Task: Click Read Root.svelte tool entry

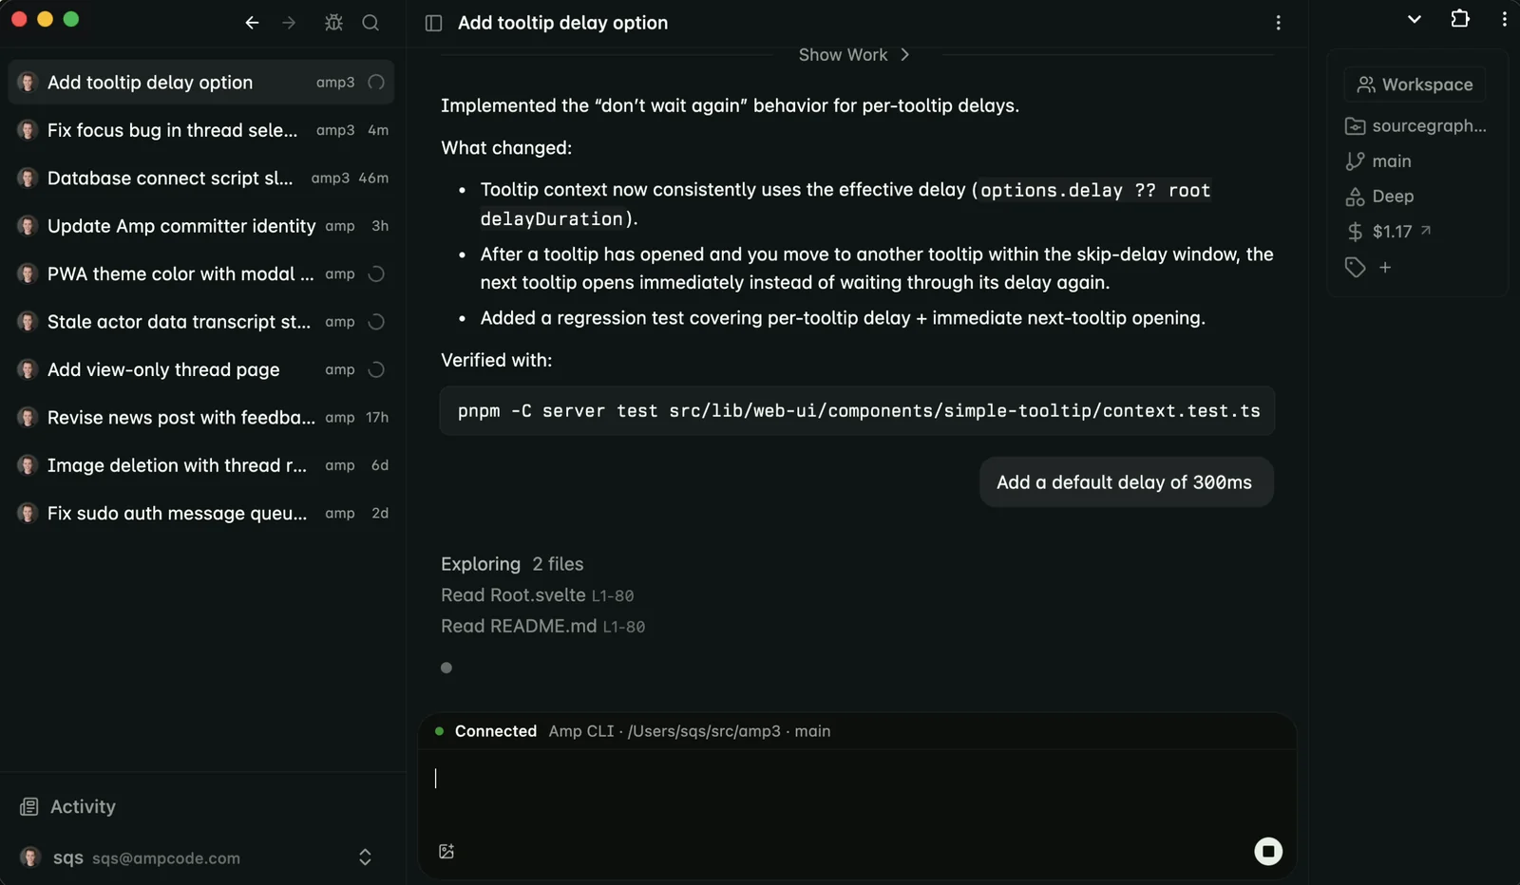Action: (537, 595)
